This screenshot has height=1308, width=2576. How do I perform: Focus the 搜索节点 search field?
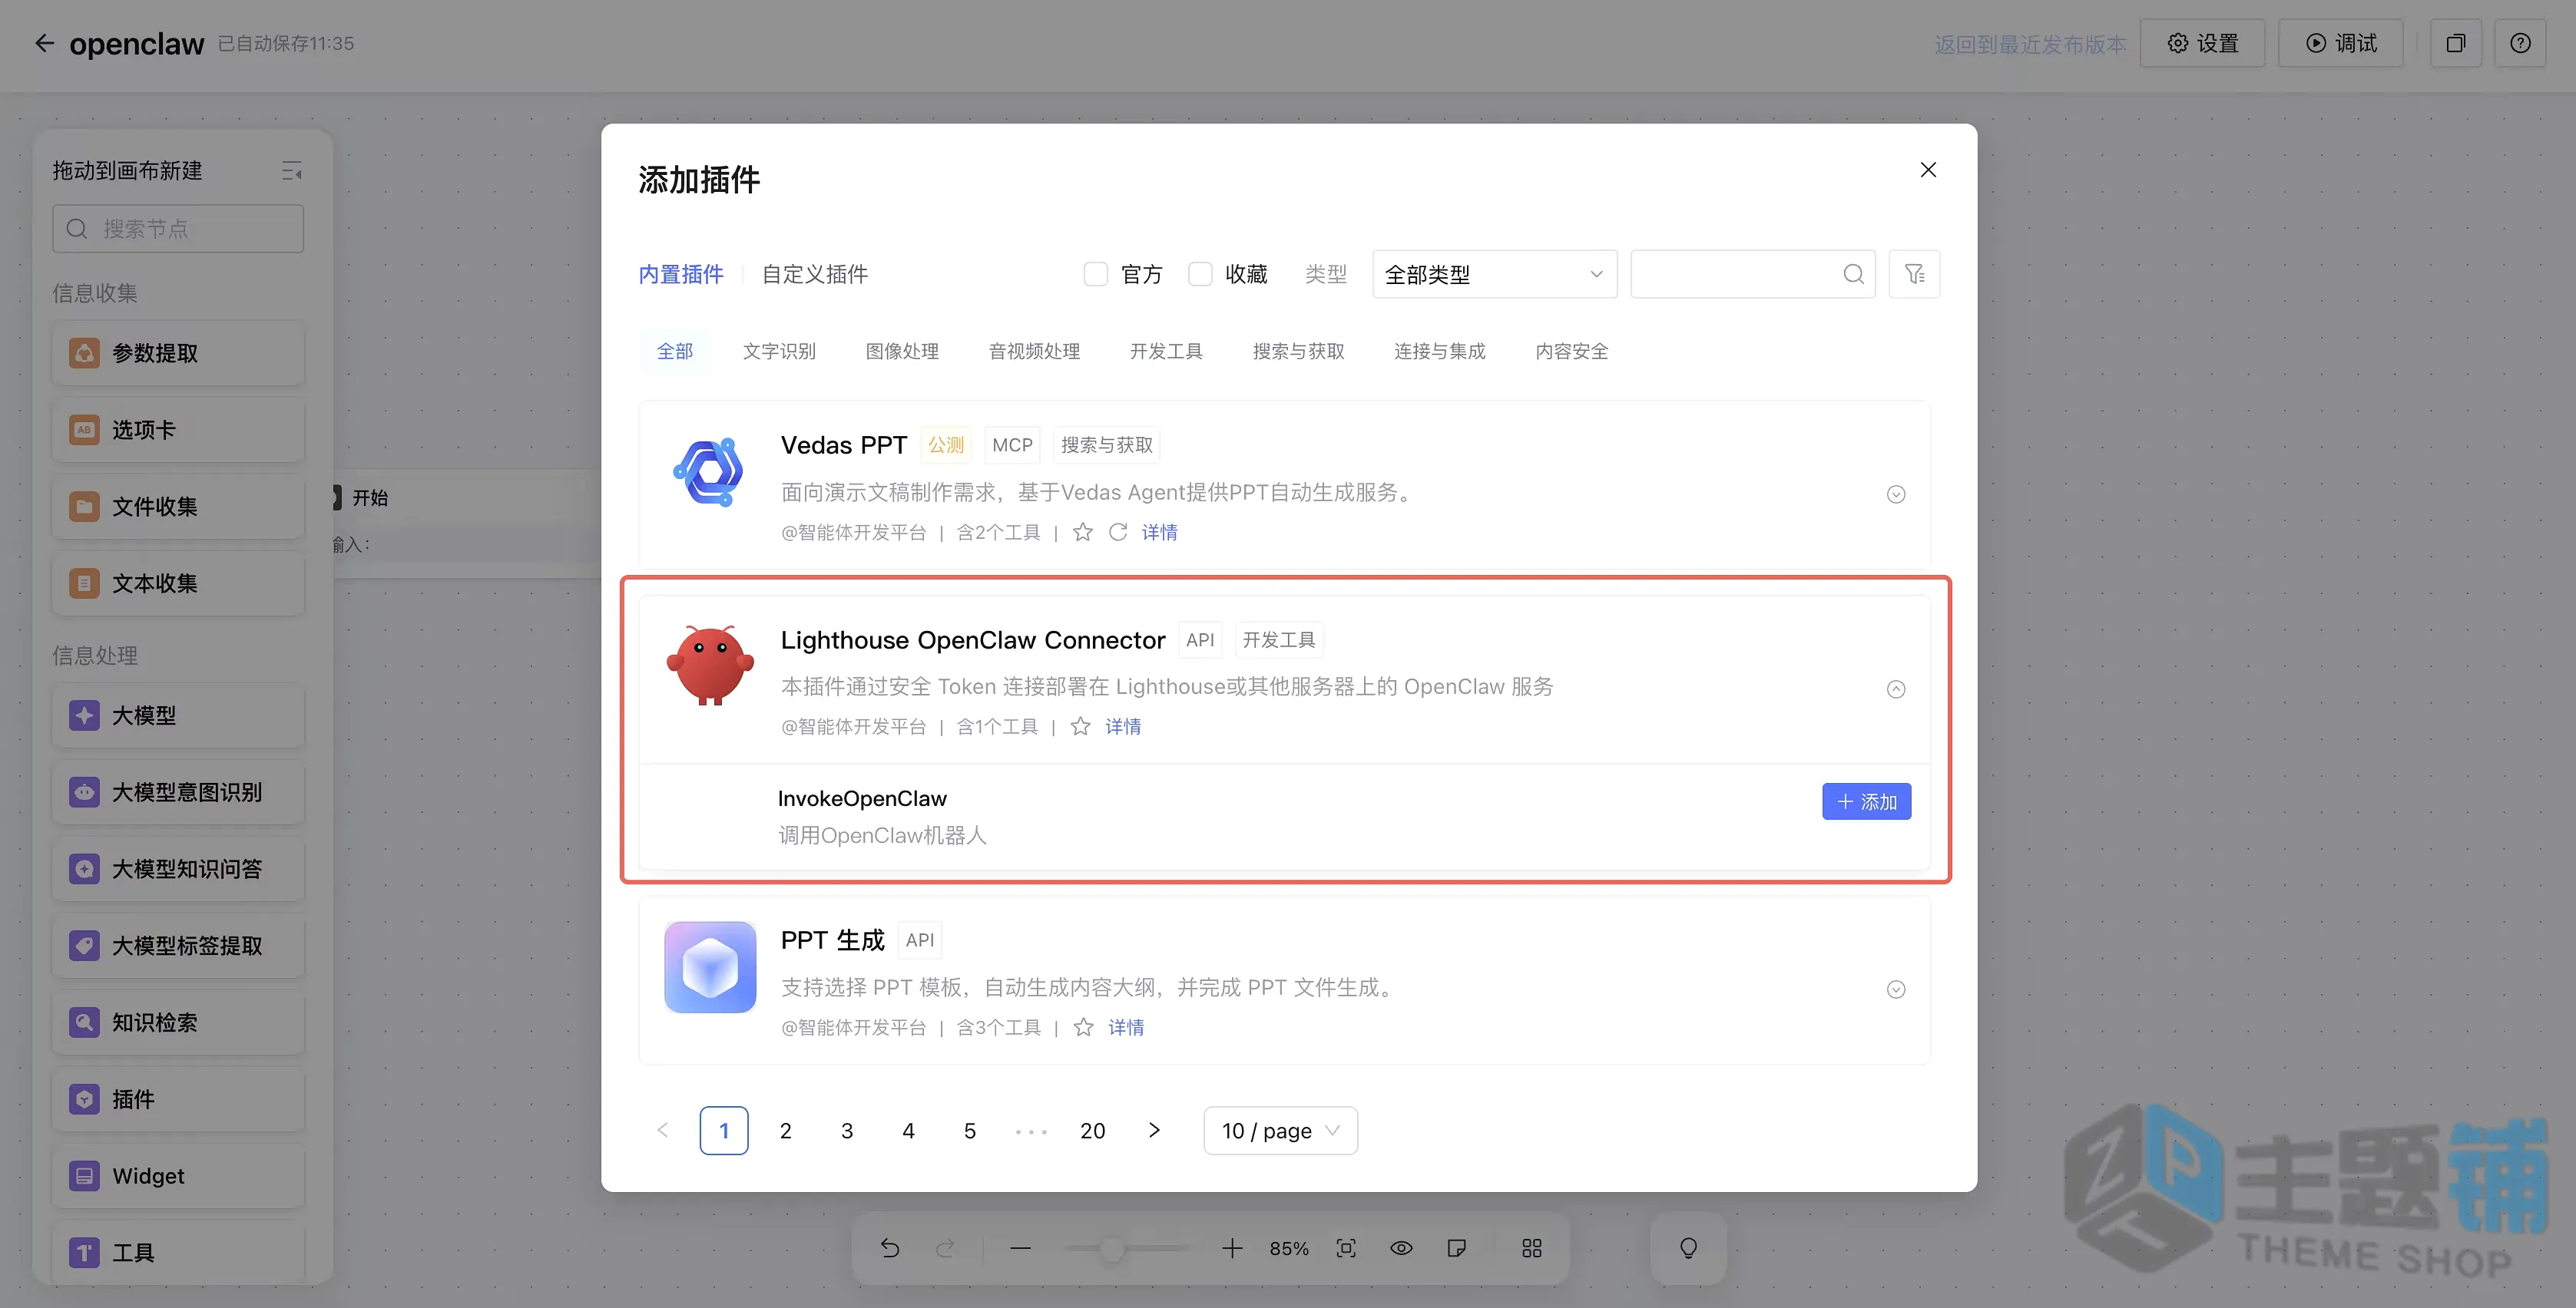tap(178, 229)
